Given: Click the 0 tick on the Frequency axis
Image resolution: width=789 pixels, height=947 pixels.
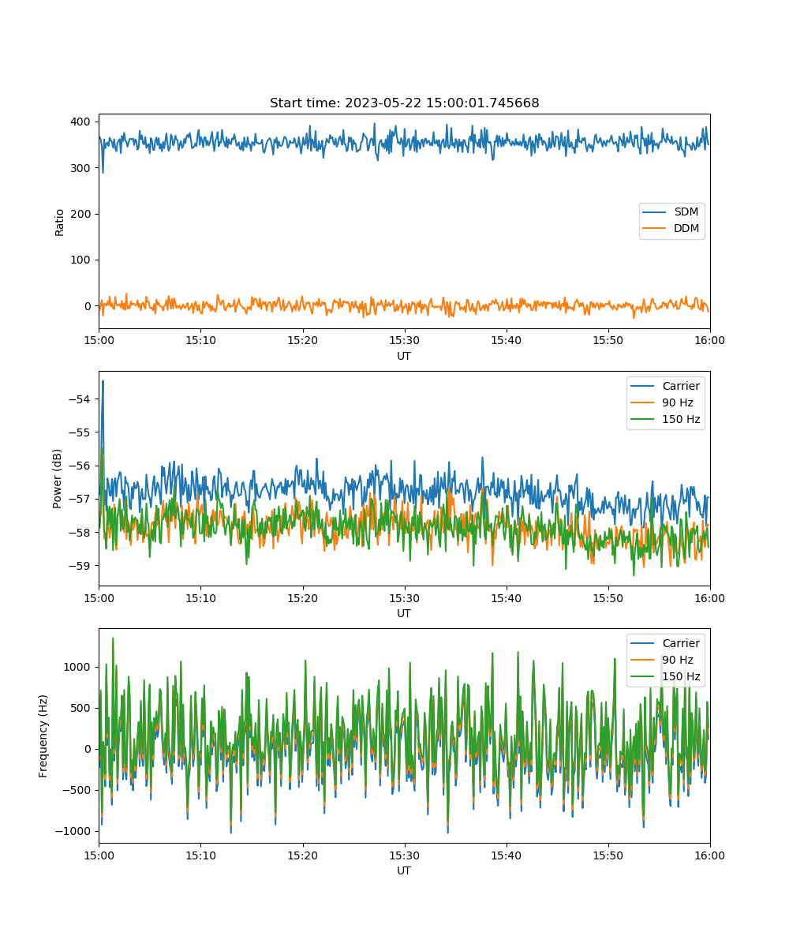Looking at the screenshot, I should click(89, 749).
